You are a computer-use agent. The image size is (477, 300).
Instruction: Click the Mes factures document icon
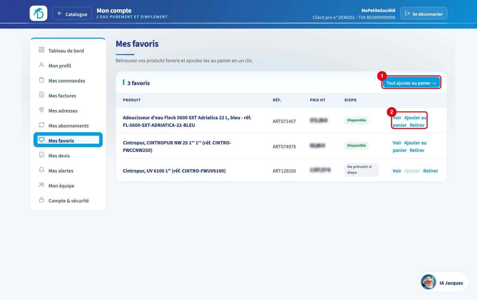41,95
